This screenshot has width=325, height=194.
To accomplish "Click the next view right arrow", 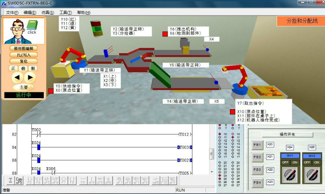I will click(x=30, y=77).
